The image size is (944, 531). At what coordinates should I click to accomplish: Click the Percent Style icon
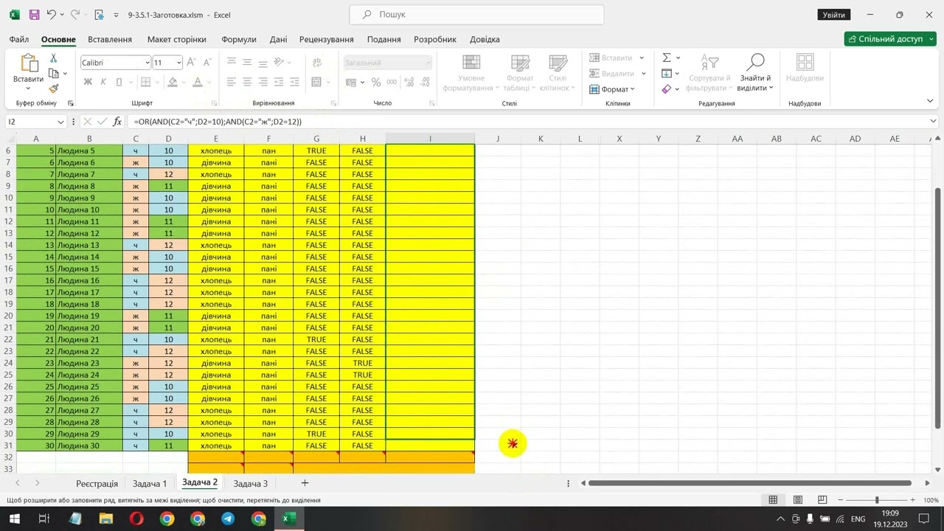coord(376,82)
